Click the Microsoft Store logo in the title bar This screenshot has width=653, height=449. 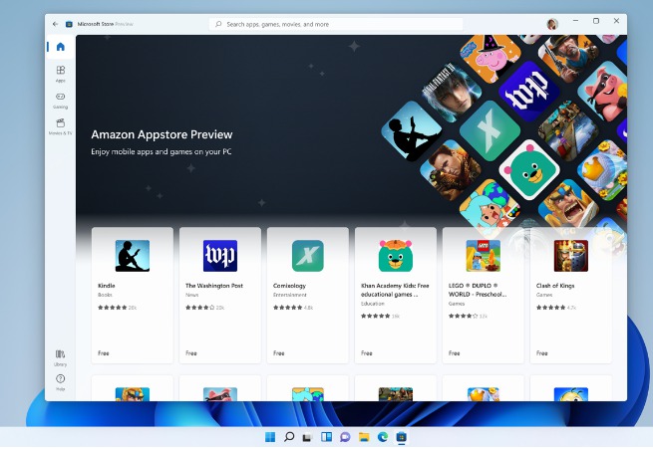[69, 24]
